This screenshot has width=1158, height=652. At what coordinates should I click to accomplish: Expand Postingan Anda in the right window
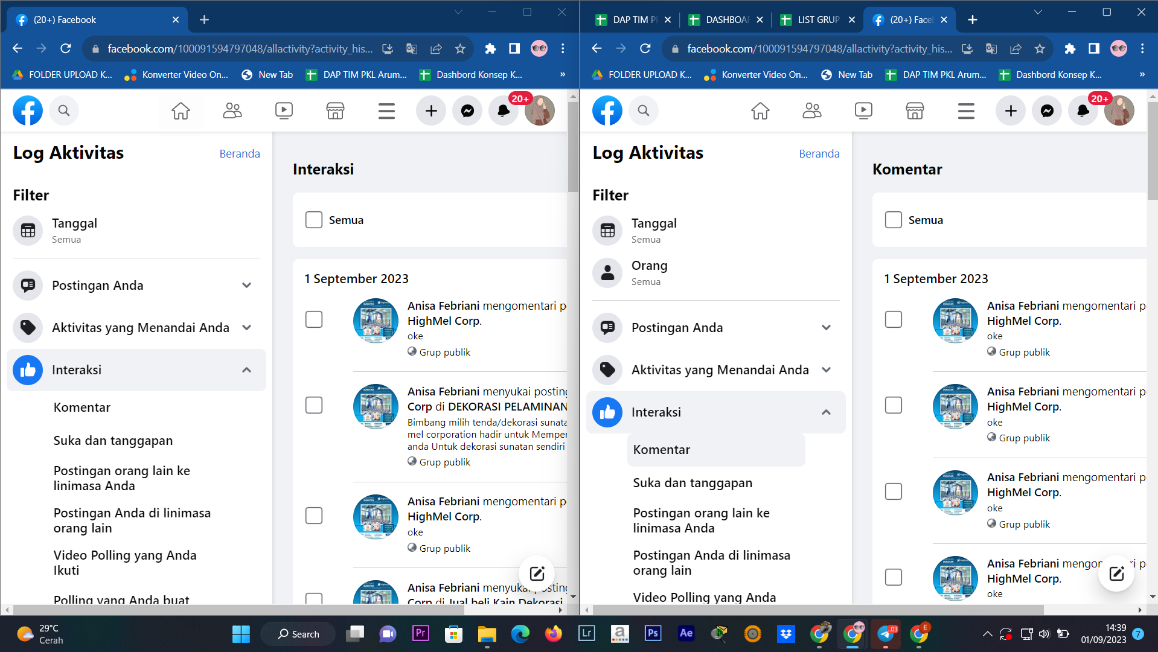click(x=716, y=328)
